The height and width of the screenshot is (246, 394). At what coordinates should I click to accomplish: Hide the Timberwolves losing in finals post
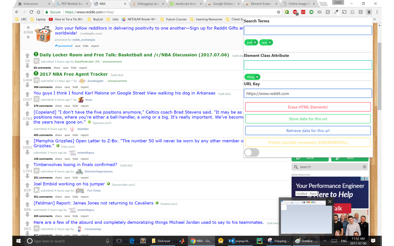pyautogui.click(x=75, y=177)
